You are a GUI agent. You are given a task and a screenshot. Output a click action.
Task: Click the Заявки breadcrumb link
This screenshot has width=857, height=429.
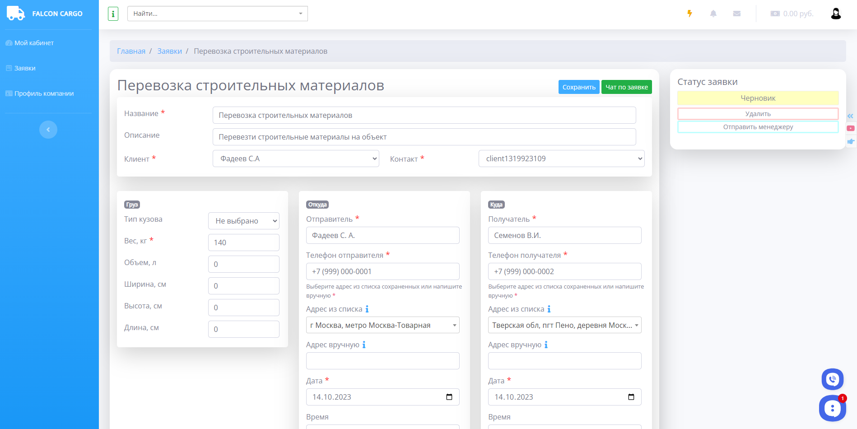click(169, 51)
